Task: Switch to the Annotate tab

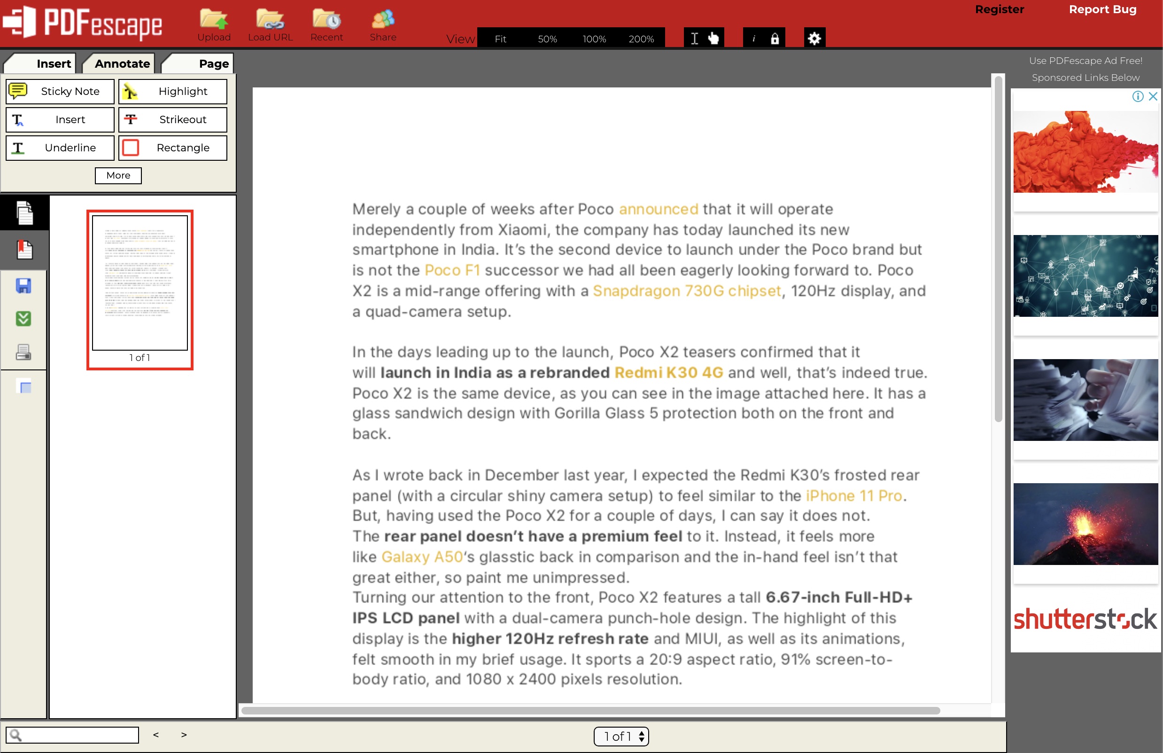Action: coord(122,63)
